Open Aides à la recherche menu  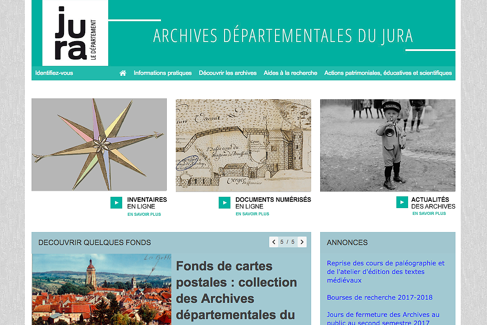pos(290,73)
